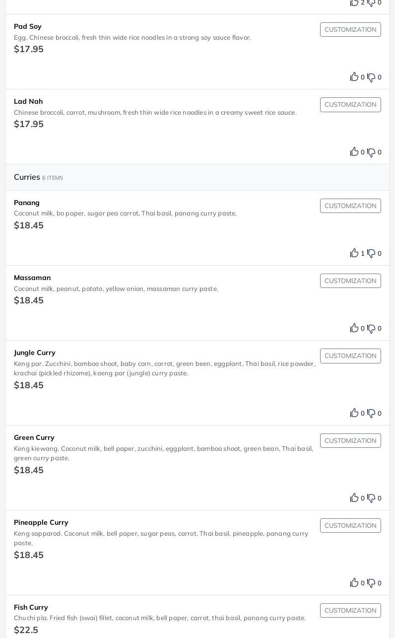Image resolution: width=395 pixels, height=638 pixels.
Task: Thumbs up the Lad Nah item
Action: coord(354,152)
